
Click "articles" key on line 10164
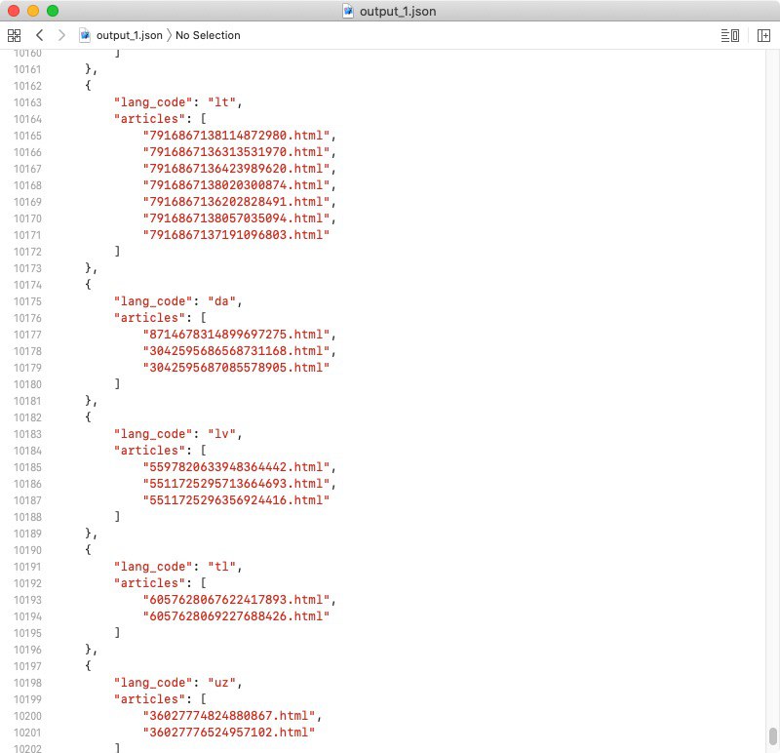[150, 119]
